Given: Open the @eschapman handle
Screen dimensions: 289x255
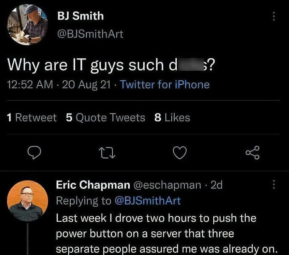Looking at the screenshot, I should click(168, 185).
